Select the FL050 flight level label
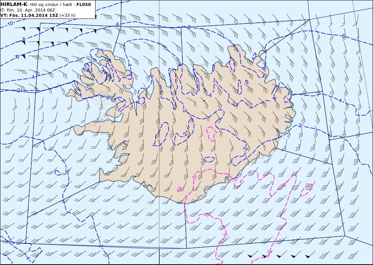373x265 pixels. click(84, 4)
